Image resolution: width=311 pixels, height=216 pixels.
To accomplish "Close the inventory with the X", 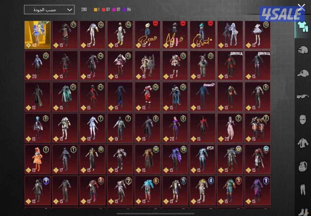I will (301, 7).
